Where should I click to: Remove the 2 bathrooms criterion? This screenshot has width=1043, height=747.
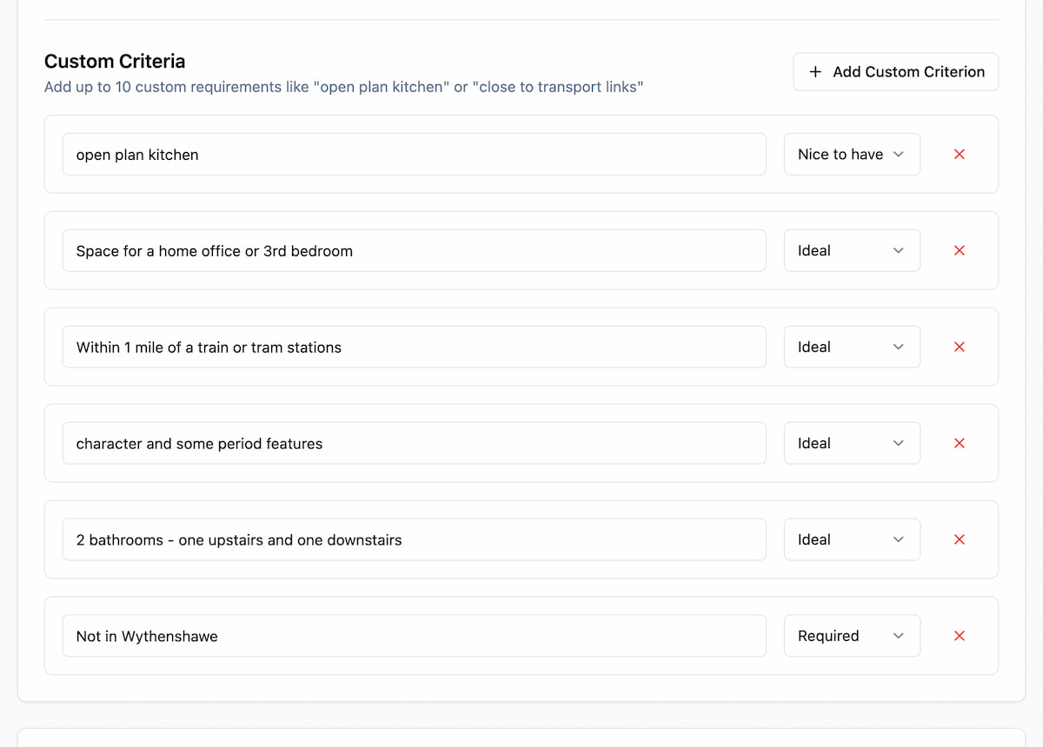(x=960, y=540)
